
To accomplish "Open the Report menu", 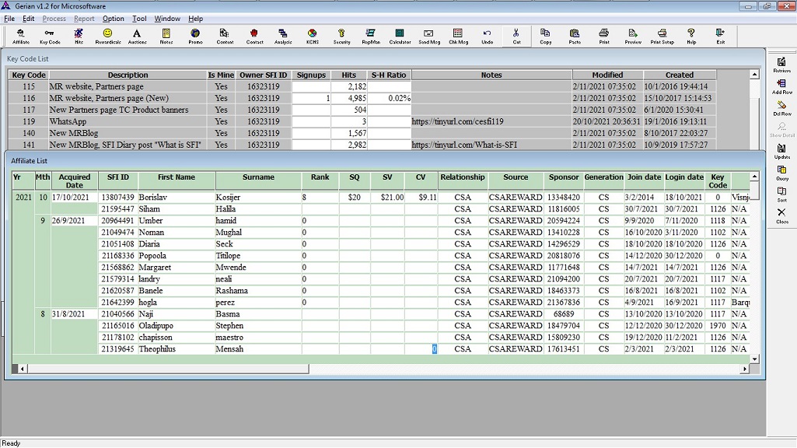I will 84,19.
